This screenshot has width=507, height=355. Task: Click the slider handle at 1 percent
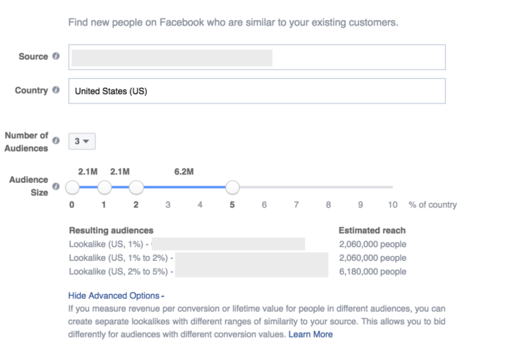point(104,188)
